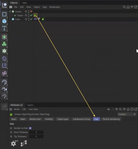Screen dimensions: 138x149
Task: Click the search icon in Objects panel
Action: coord(124,7)
